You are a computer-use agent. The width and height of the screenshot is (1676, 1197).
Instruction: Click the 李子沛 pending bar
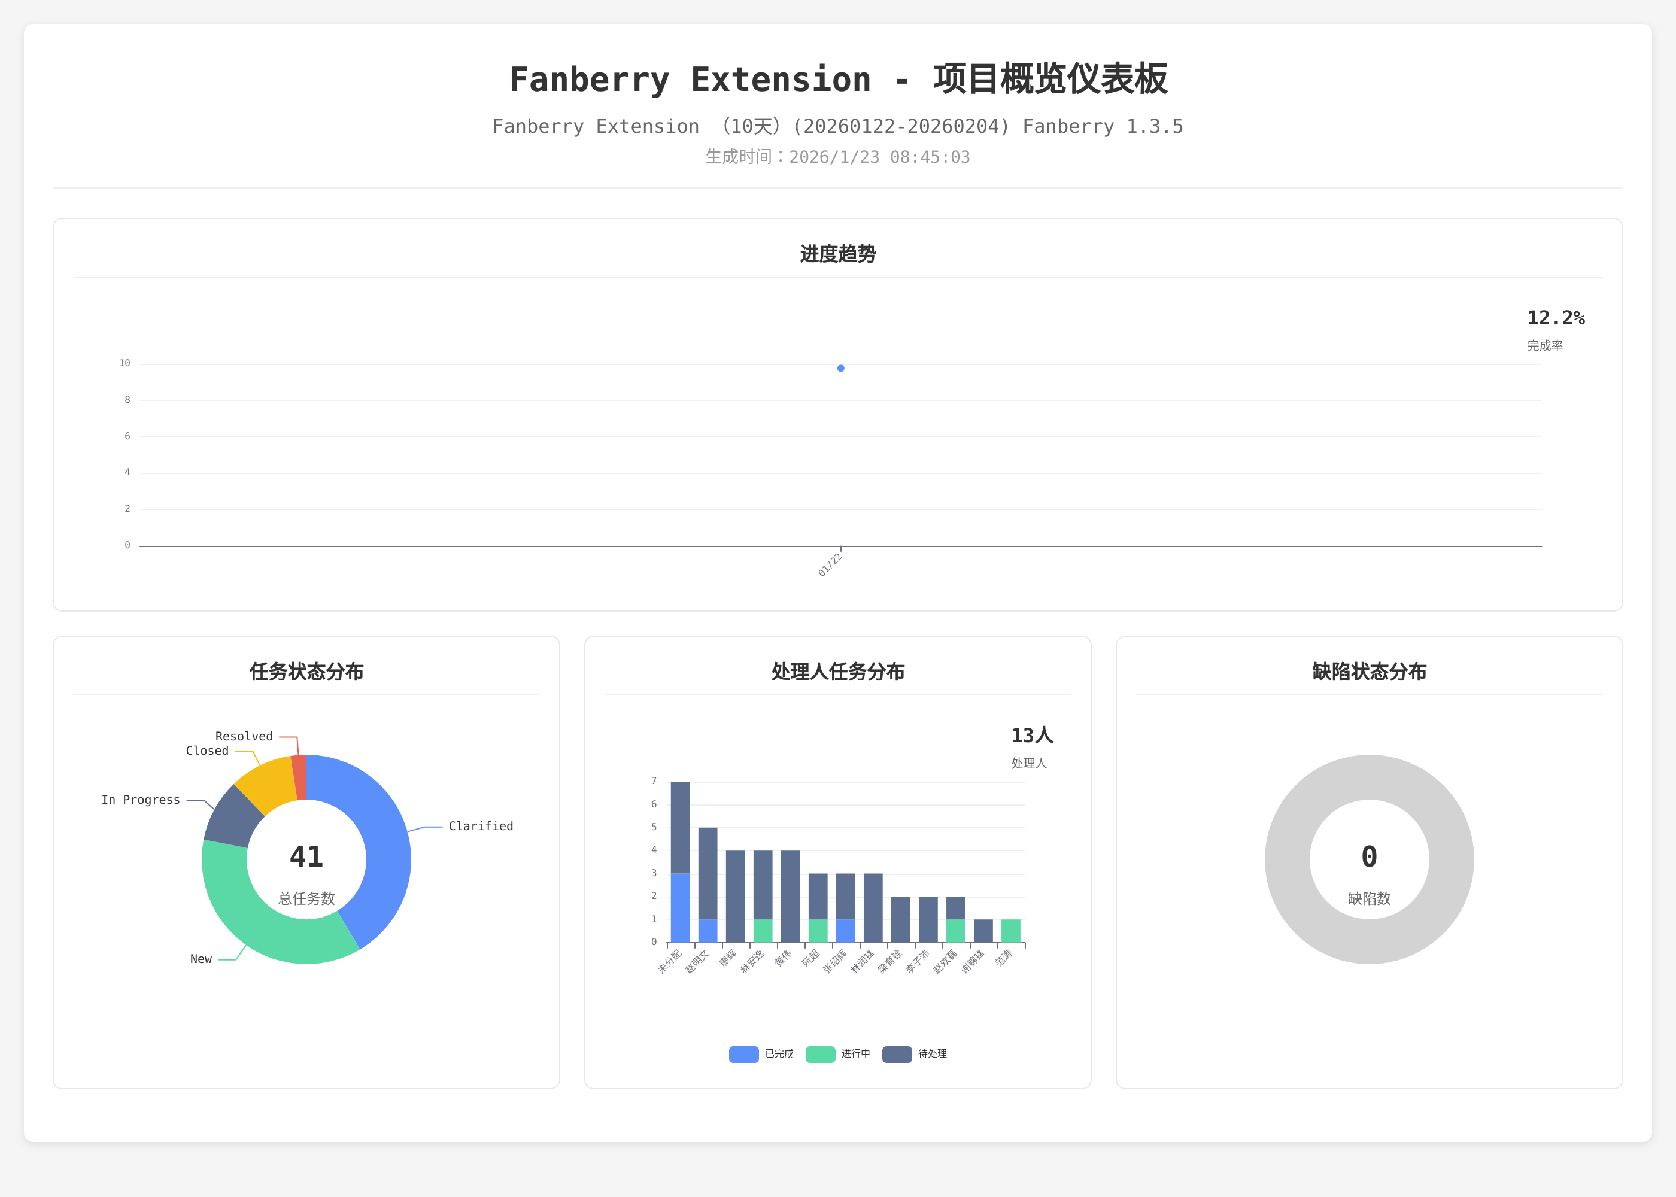pyautogui.click(x=928, y=919)
